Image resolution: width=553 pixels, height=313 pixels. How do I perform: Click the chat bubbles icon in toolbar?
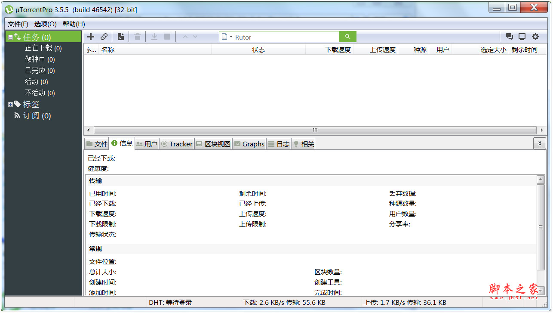click(x=509, y=37)
